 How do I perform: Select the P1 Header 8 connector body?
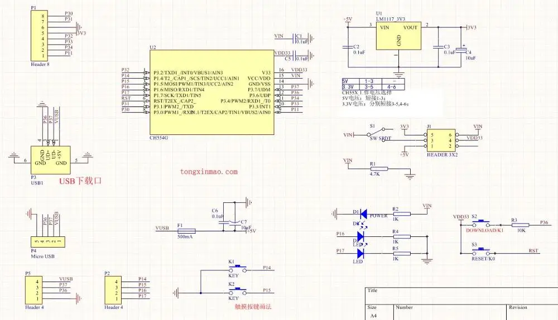coord(39,36)
